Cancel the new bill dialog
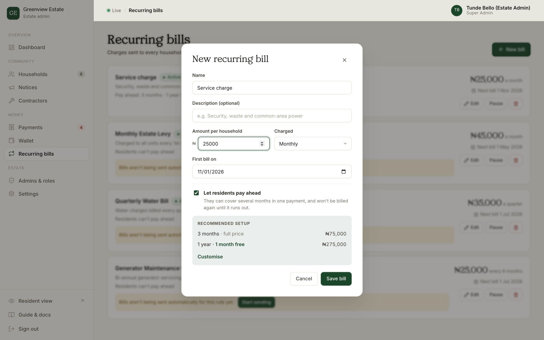This screenshot has width=544, height=340. 304,279
